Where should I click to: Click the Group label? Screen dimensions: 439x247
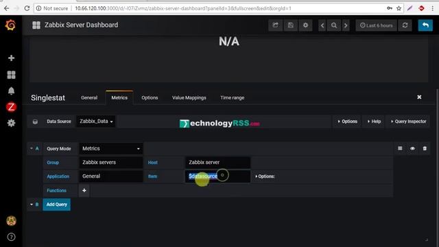pos(53,163)
